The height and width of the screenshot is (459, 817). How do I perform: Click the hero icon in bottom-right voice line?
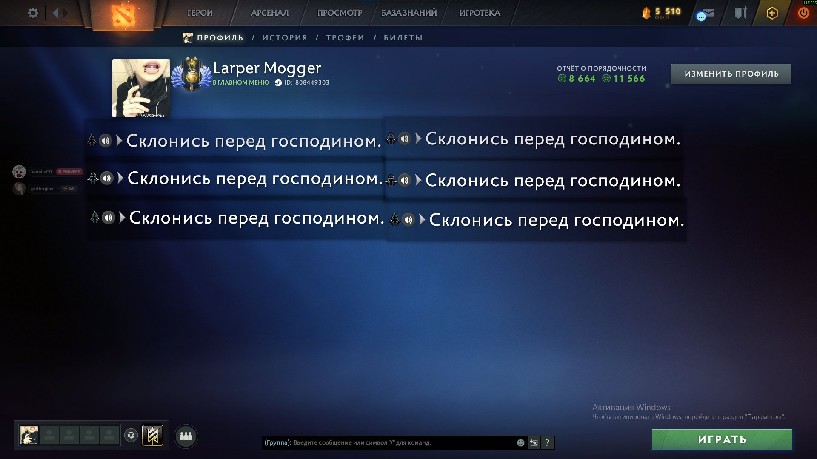point(395,220)
